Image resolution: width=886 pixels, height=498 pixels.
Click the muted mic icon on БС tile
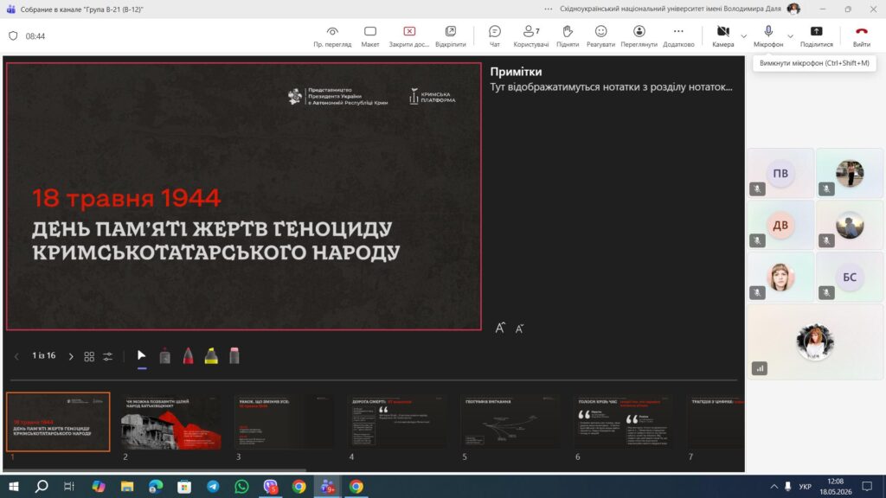(826, 292)
